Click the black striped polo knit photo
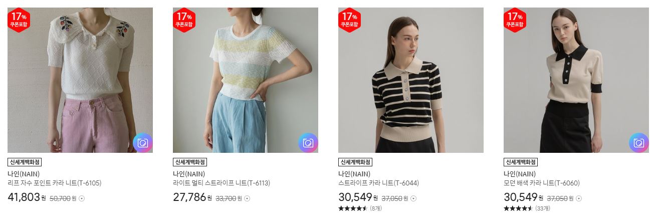The width and height of the screenshot is (654, 223). tap(411, 80)
